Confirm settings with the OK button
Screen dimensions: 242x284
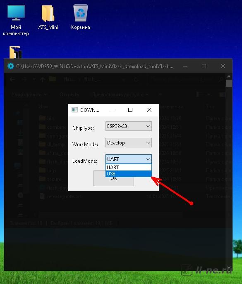(x=114, y=178)
